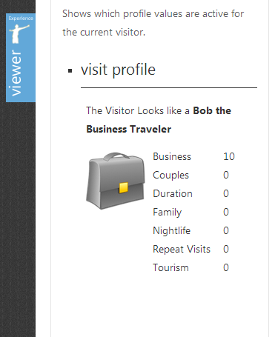Open the Experience viewer side tab
The height and width of the screenshot is (337, 275).
pos(21,58)
